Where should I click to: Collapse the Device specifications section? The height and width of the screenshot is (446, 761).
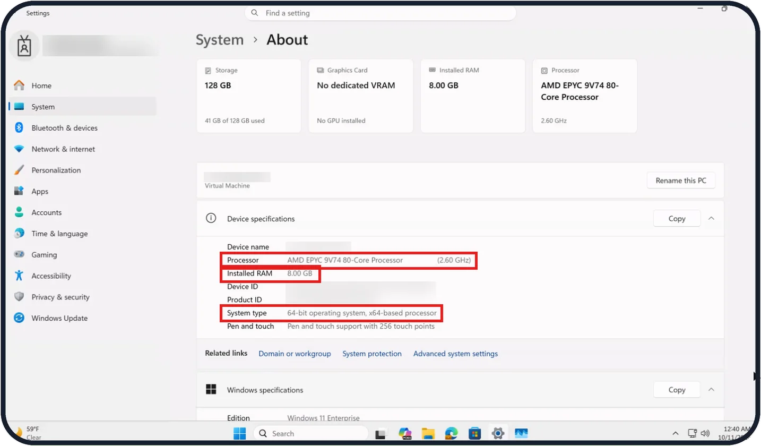(712, 218)
